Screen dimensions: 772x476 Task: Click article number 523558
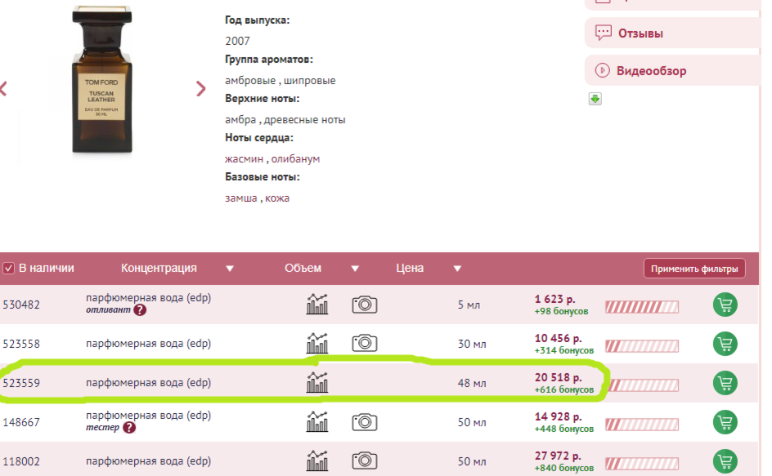click(x=21, y=344)
